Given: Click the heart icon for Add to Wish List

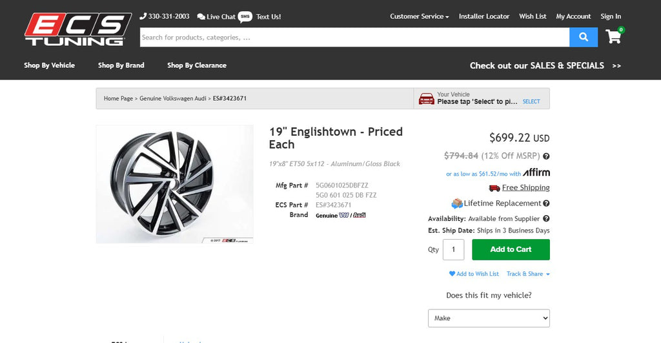Looking at the screenshot, I should pos(452,274).
